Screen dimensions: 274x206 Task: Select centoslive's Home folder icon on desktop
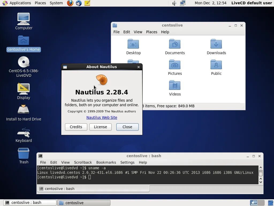click(24, 41)
